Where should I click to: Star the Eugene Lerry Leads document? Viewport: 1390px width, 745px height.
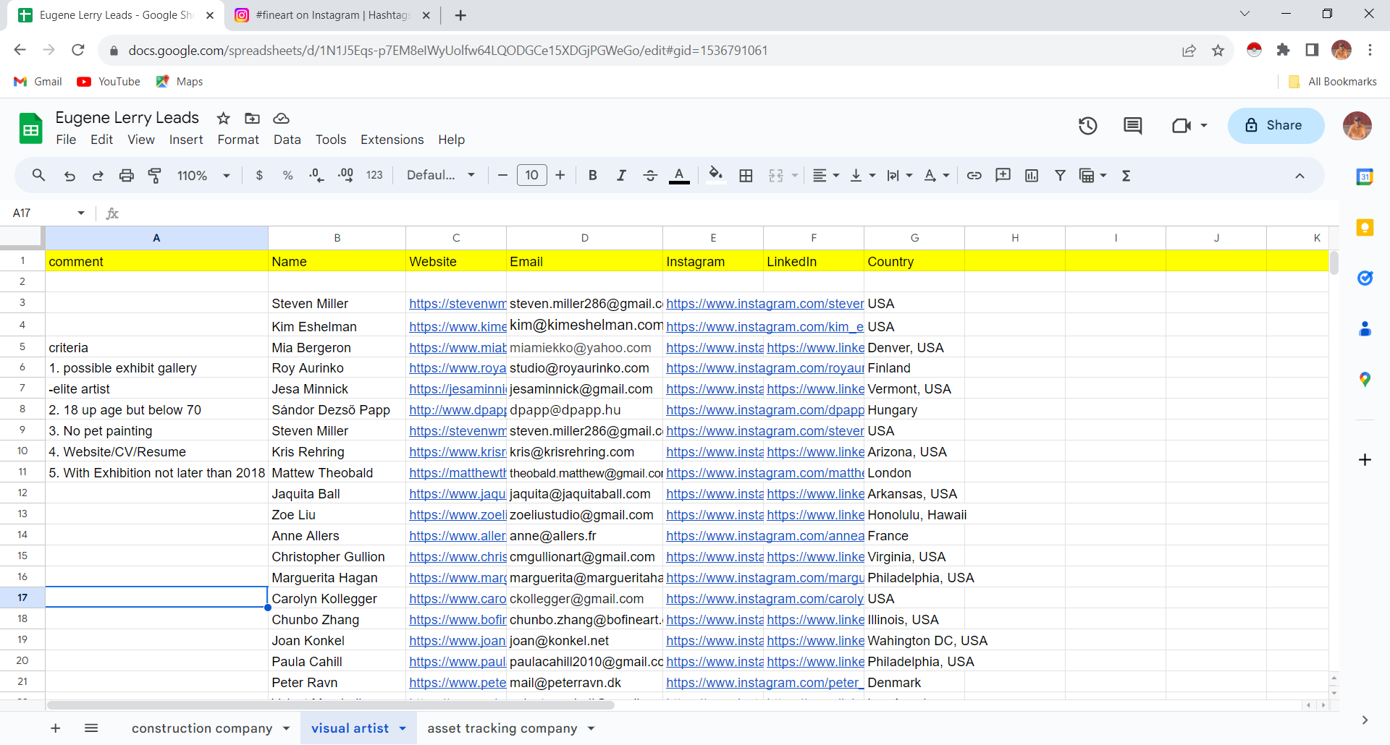[224, 118]
